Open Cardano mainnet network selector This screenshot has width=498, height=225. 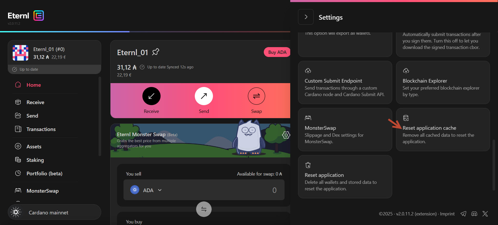54,212
